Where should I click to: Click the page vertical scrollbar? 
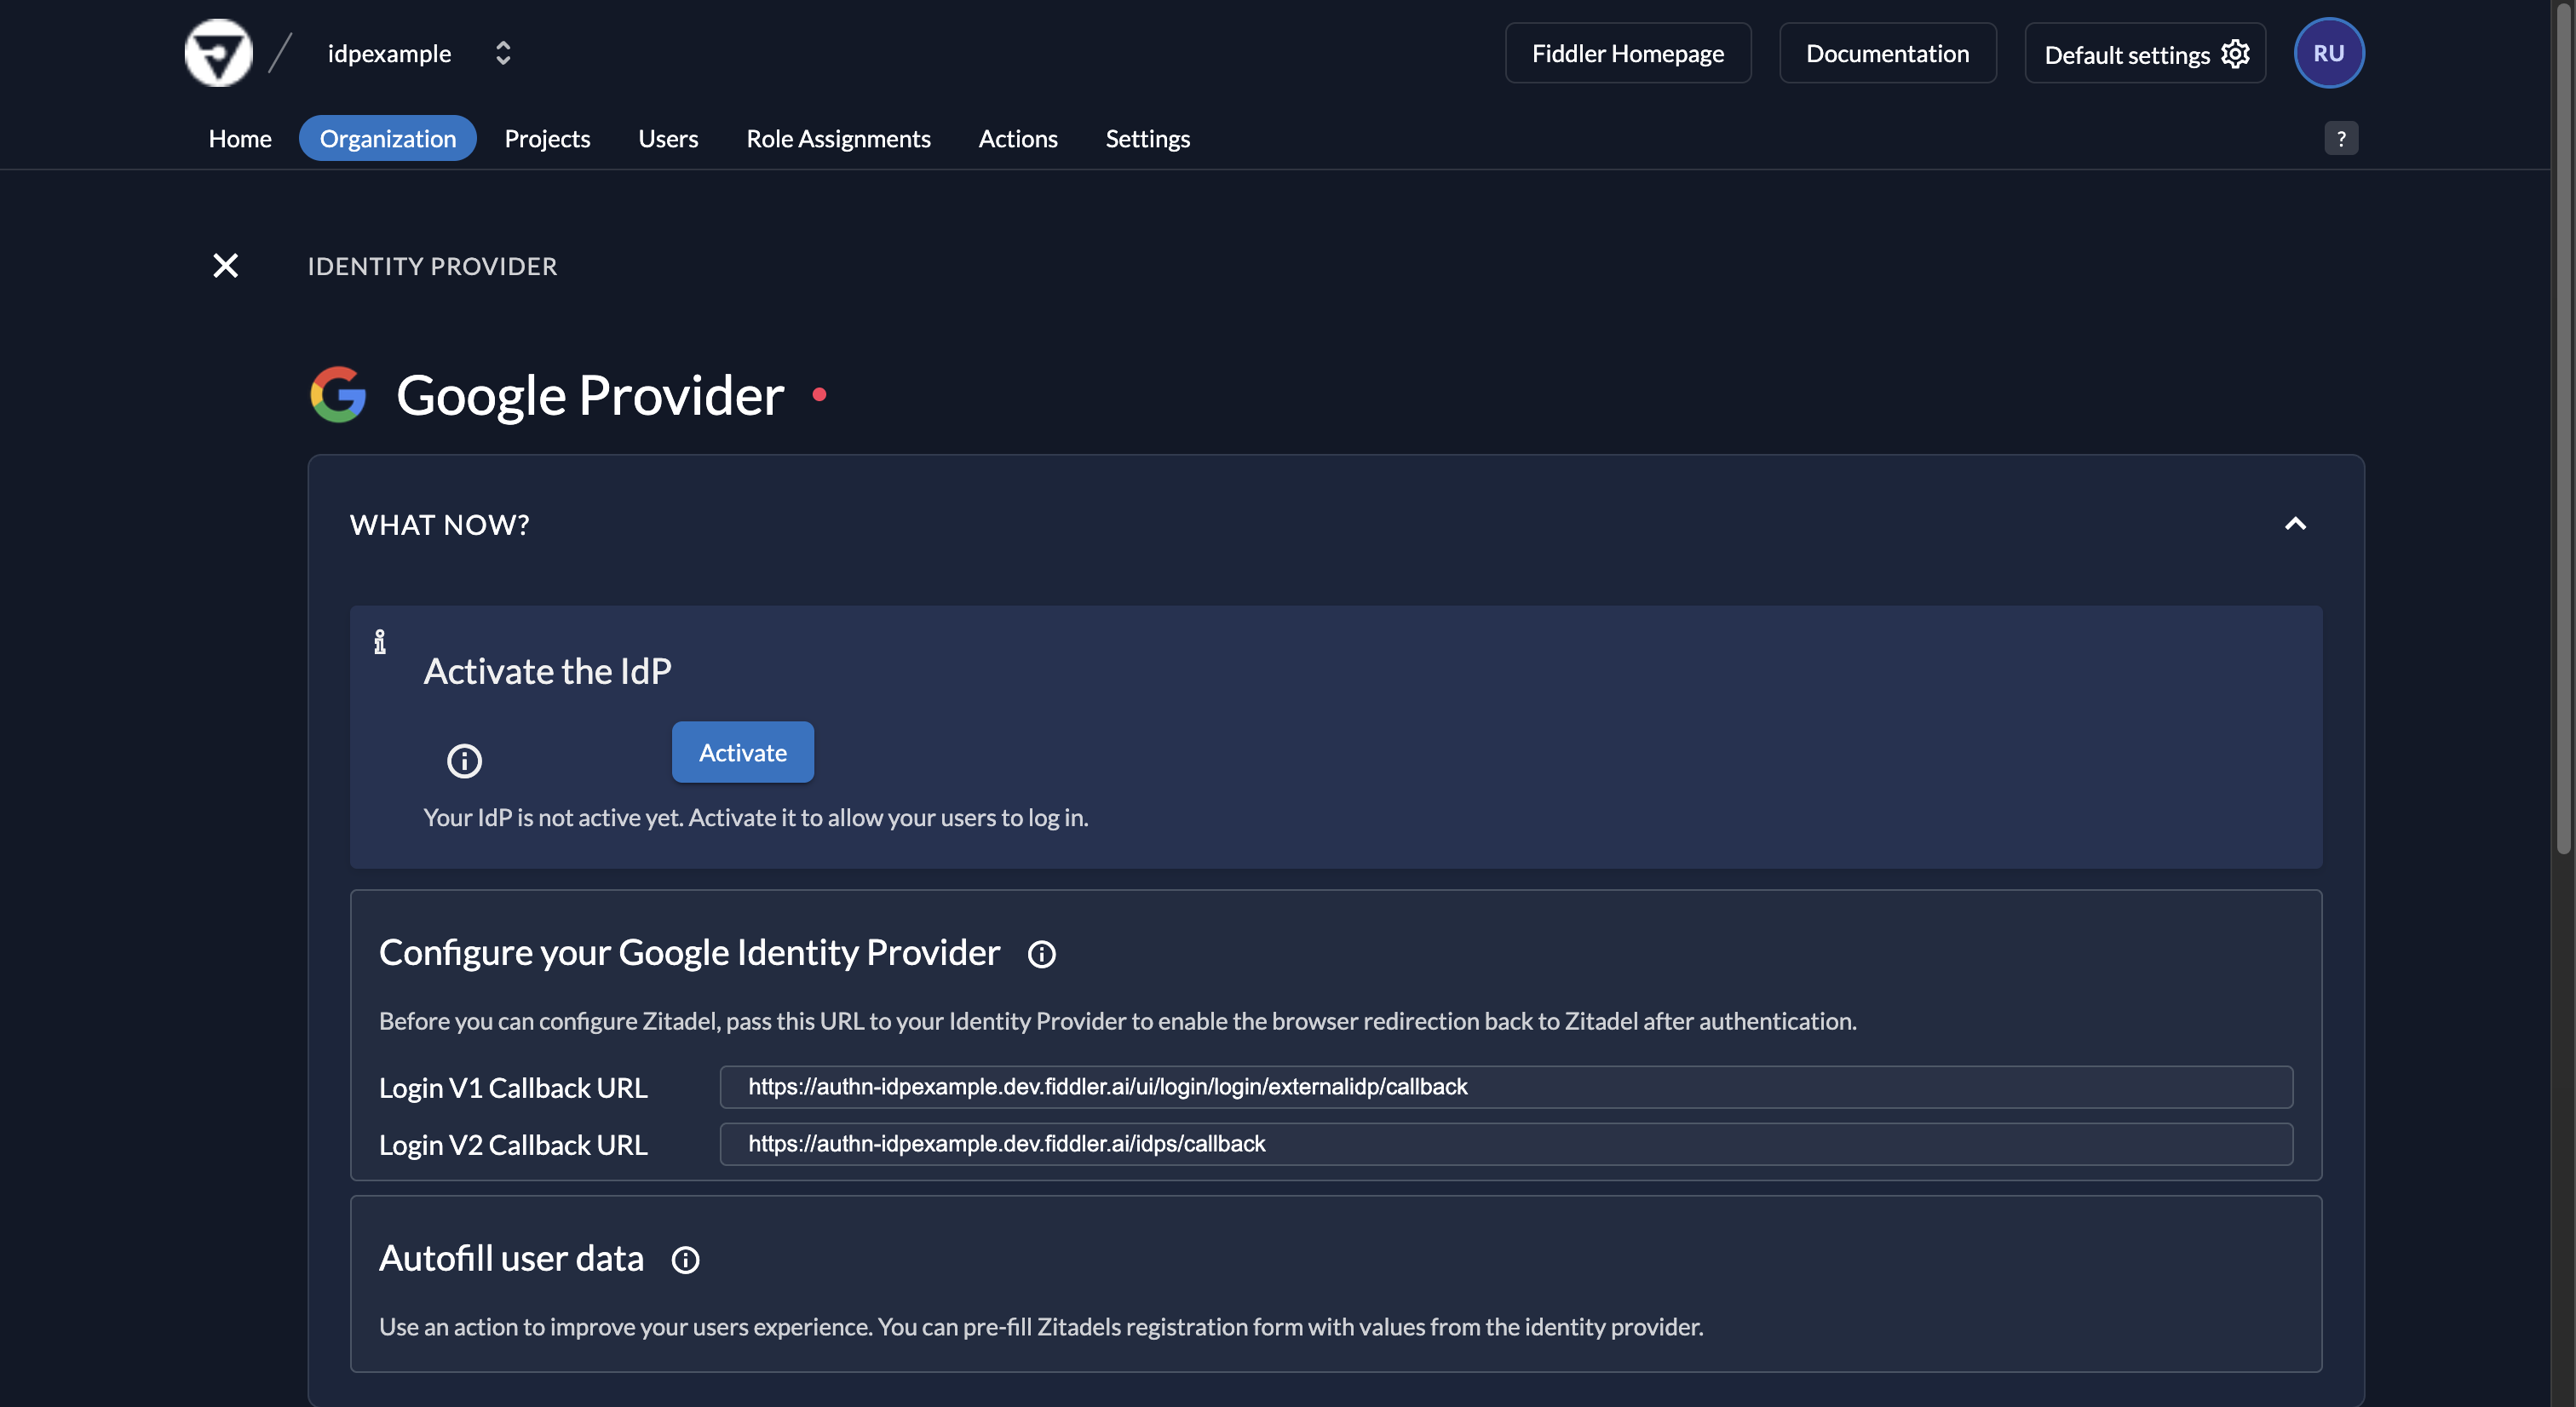coord(2563,430)
